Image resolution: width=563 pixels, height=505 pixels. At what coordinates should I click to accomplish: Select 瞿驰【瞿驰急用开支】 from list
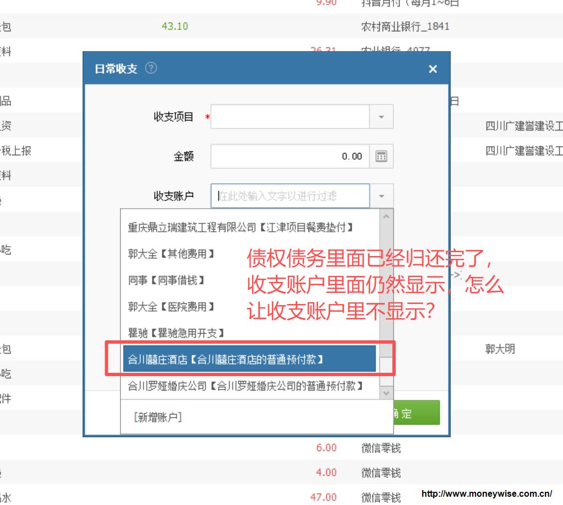(176, 333)
